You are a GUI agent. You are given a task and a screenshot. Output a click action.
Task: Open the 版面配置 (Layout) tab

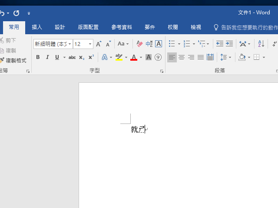coord(88,27)
